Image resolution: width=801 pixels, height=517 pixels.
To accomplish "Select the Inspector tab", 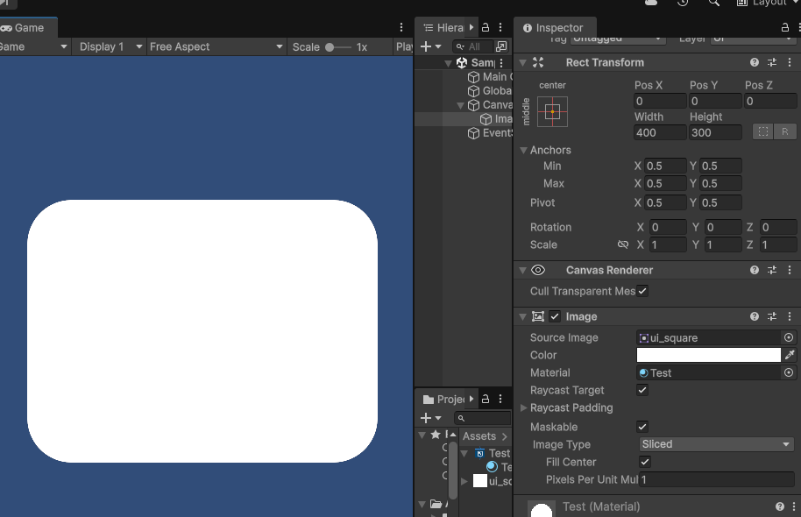I will click(x=554, y=27).
